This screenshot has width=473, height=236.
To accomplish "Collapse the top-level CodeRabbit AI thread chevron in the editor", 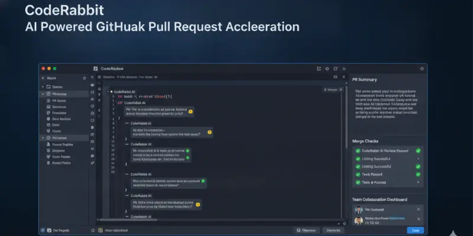I will [108, 91].
